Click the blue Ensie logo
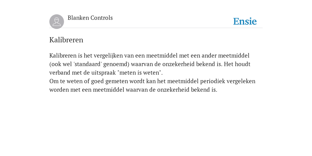 tap(245, 21)
